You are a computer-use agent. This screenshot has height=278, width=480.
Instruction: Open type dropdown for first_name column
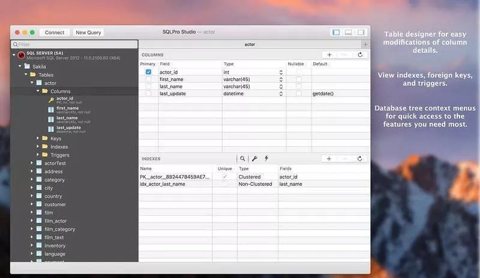coord(281,79)
